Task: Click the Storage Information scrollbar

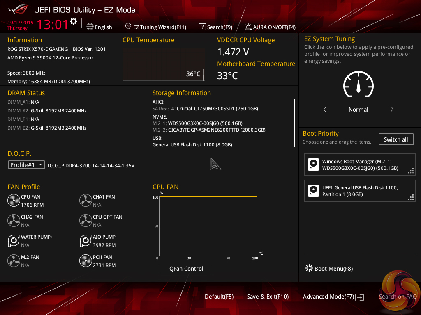Action: (x=294, y=123)
